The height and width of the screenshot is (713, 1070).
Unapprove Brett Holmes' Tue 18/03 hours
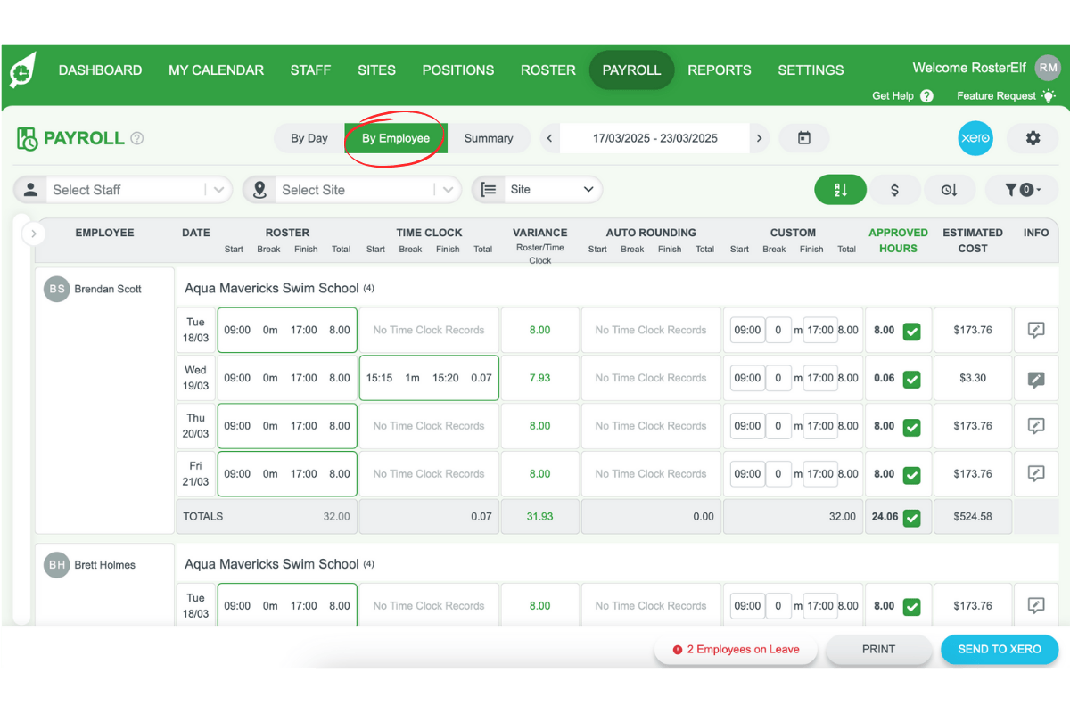pyautogui.click(x=911, y=605)
